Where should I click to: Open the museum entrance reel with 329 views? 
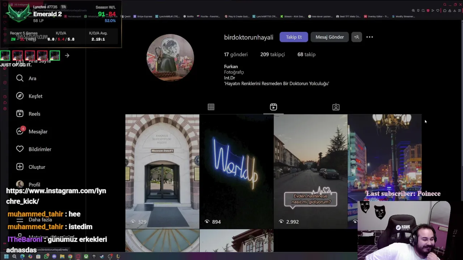(x=162, y=172)
